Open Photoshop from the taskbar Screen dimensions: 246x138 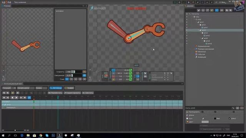[53, 135]
